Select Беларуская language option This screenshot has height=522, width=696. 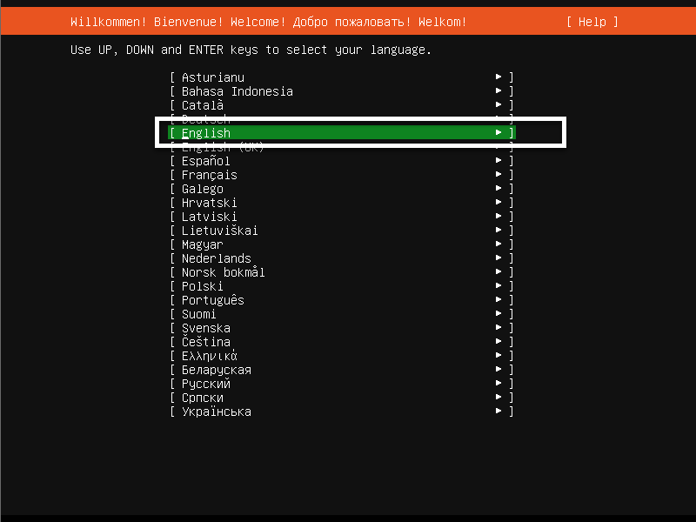[341, 369]
